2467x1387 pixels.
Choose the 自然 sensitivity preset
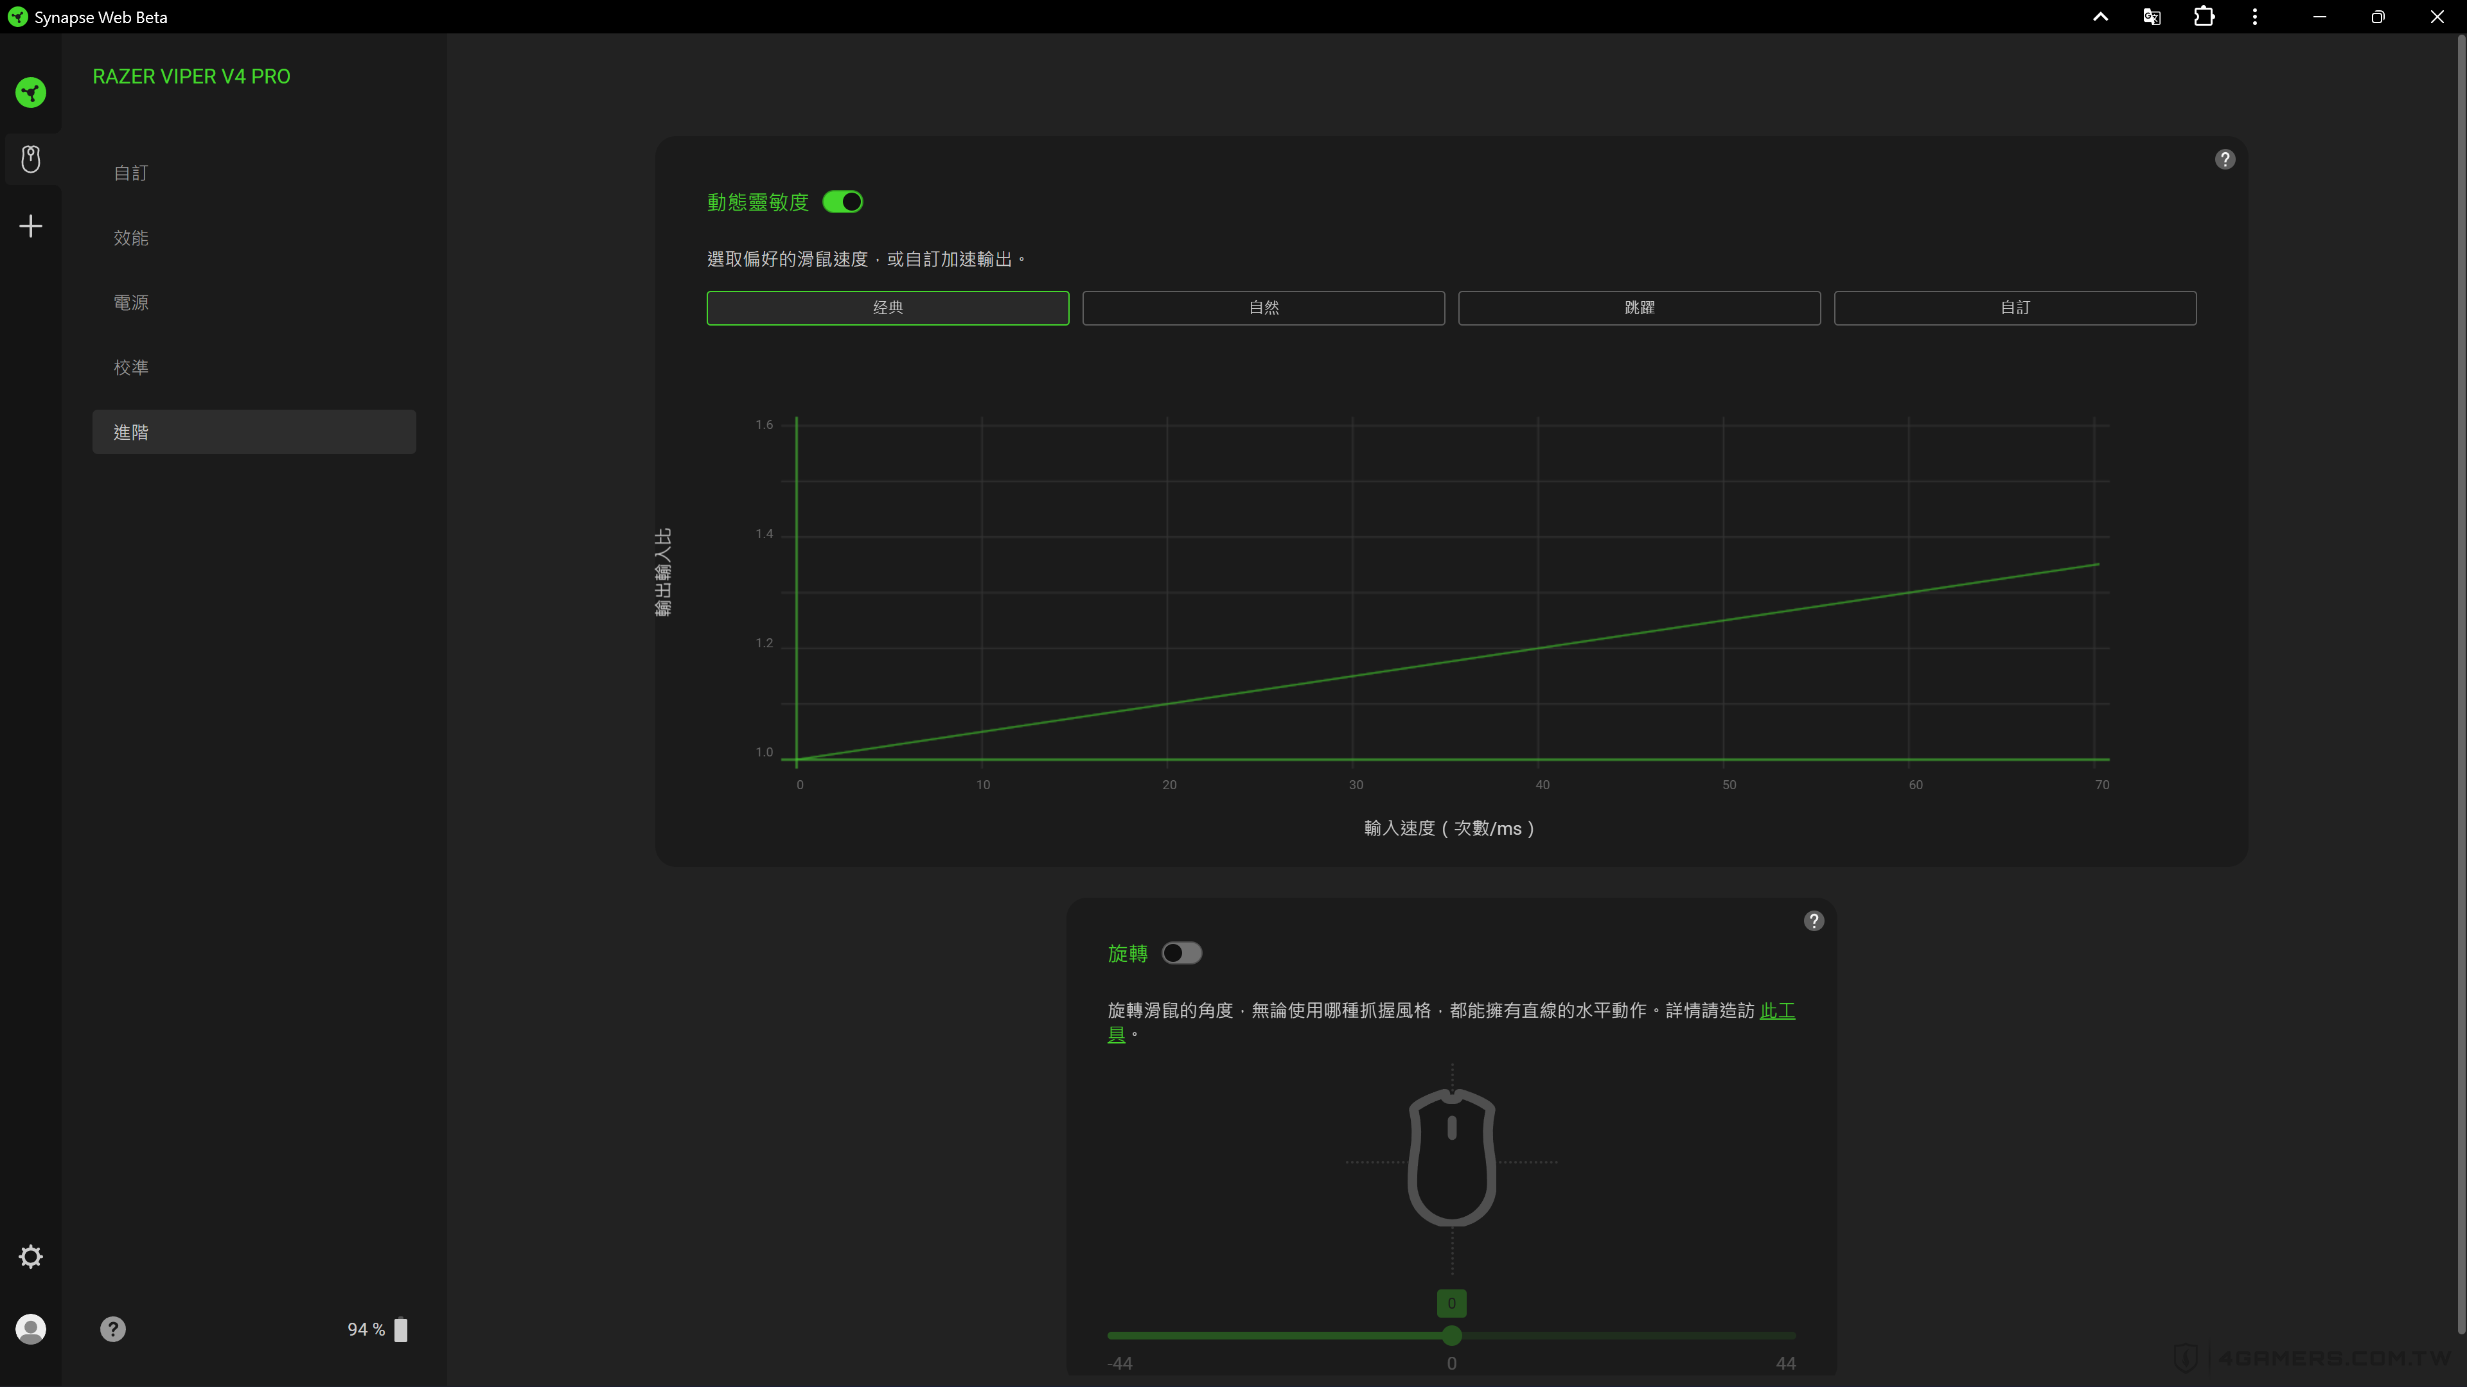pos(1263,308)
